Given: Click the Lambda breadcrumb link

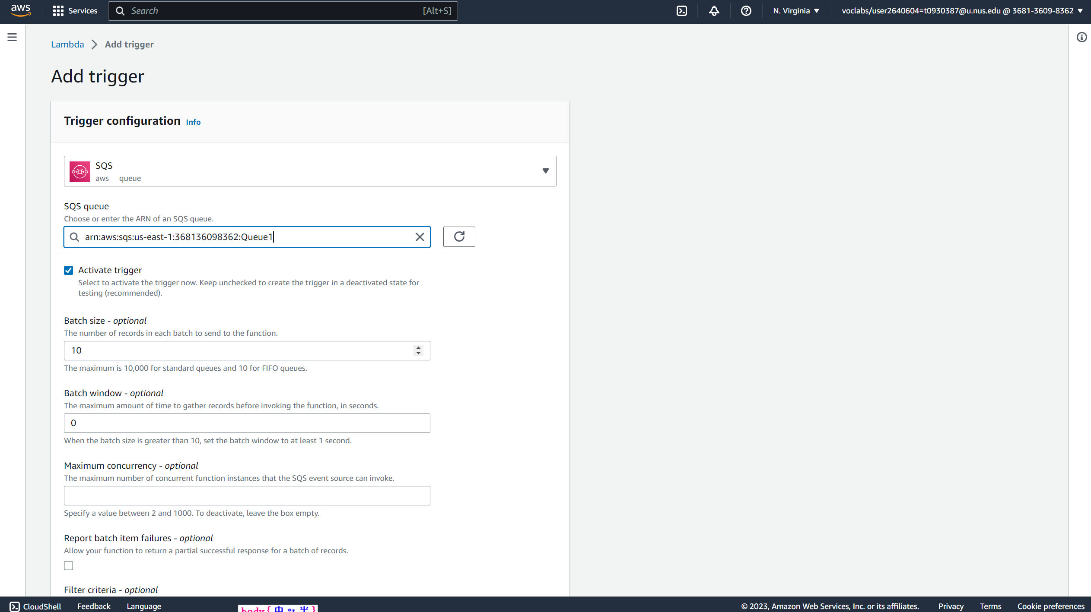Looking at the screenshot, I should coord(67,44).
